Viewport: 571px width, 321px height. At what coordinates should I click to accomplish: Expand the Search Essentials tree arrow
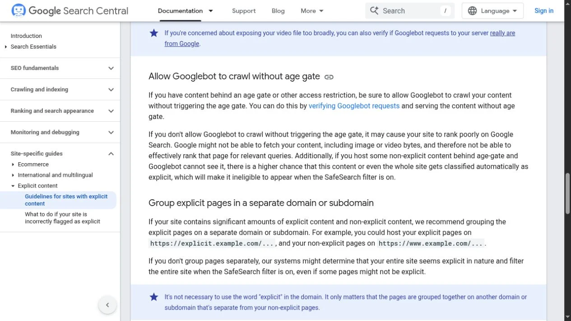(x=6, y=47)
